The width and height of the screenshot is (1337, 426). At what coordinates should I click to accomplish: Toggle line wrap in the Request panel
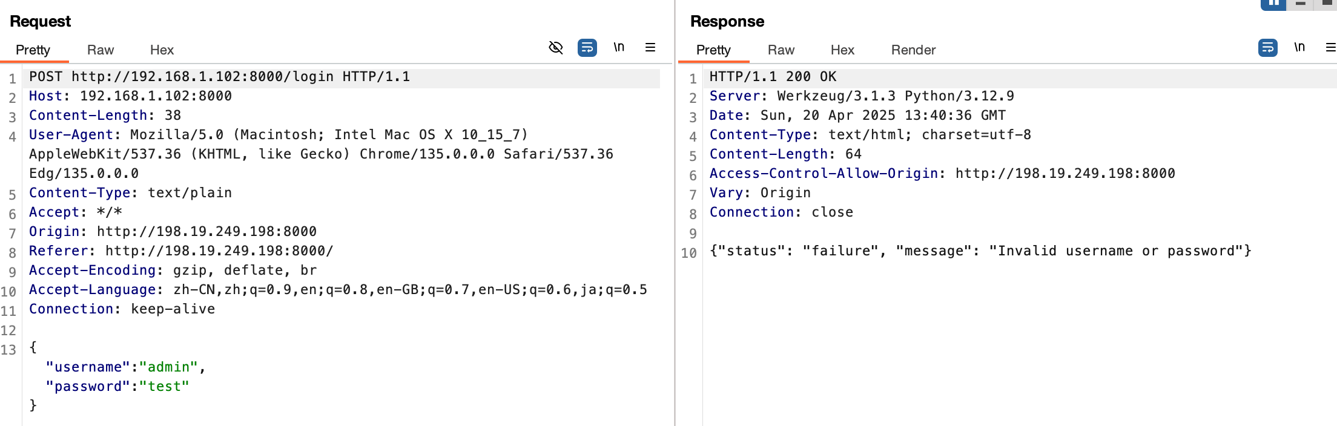click(587, 47)
